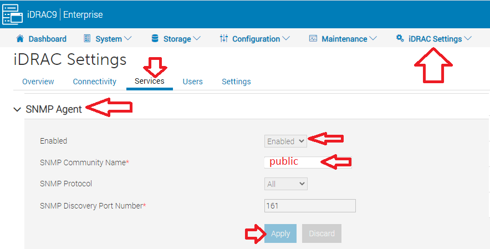This screenshot has height=249, width=490.
Task: Click the SNMP Agent section heading
Action: tap(54, 109)
